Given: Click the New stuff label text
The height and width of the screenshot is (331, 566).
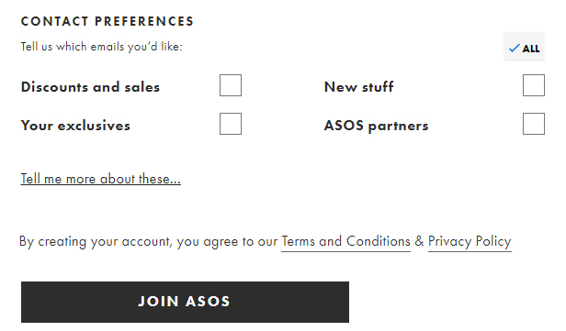Looking at the screenshot, I should point(358,87).
